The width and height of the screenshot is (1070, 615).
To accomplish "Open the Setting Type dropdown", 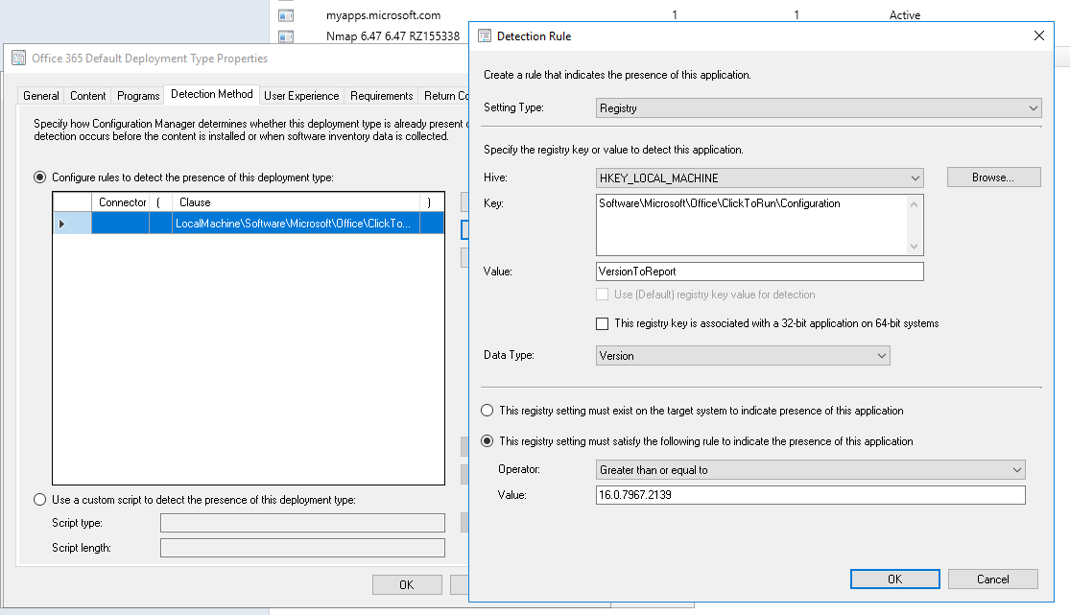I will [x=819, y=107].
